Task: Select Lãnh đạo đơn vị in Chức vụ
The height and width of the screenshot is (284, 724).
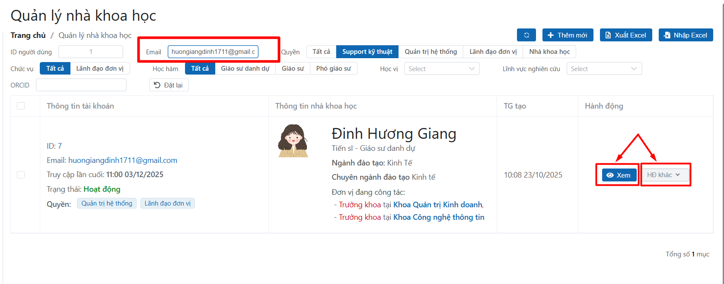Action: 100,69
